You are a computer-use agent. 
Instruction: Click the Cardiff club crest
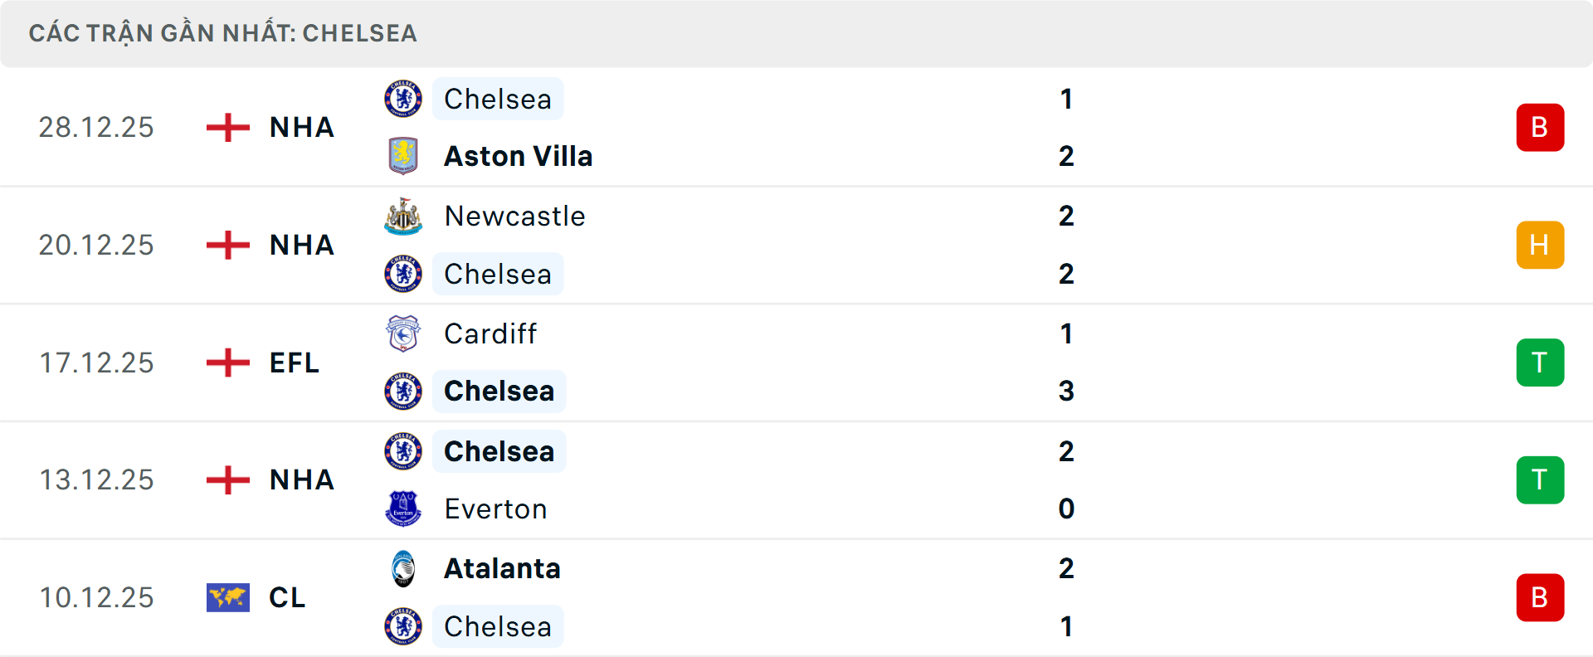point(403,333)
